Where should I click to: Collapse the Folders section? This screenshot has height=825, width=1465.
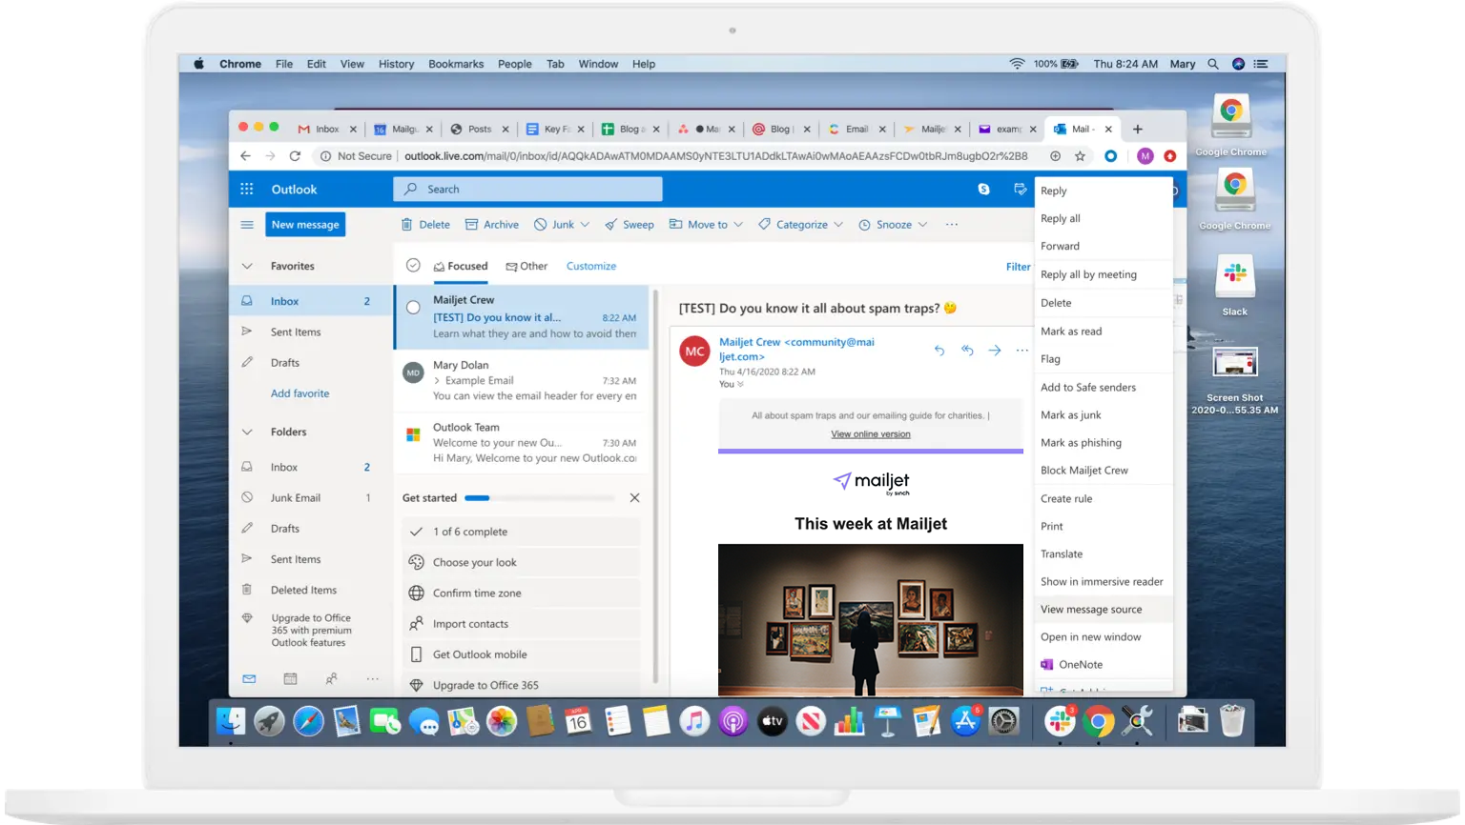tap(247, 432)
